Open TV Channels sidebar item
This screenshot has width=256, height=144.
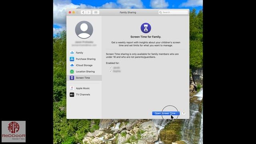84,94
